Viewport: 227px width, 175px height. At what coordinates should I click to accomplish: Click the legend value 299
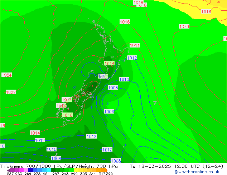pyautogui.click(x=74, y=174)
